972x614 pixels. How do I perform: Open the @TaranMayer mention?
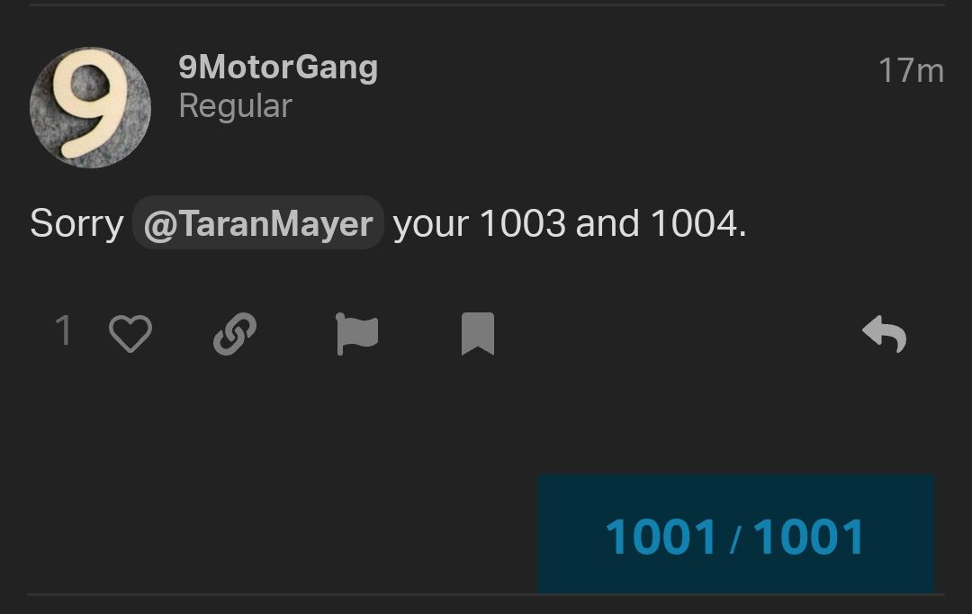click(x=258, y=223)
